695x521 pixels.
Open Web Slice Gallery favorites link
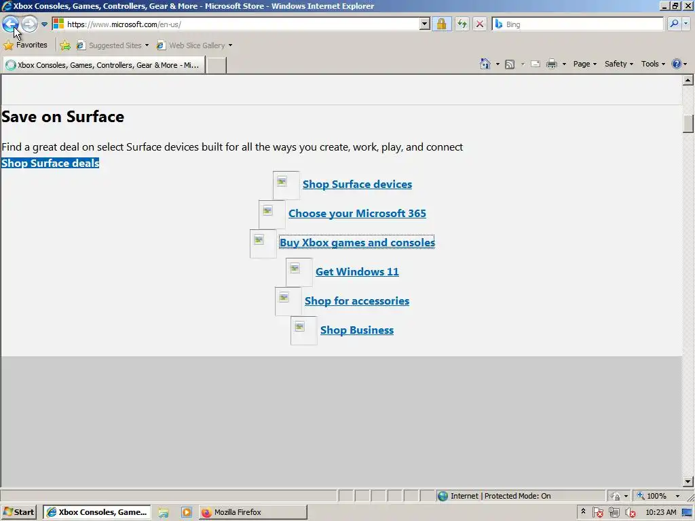coord(194,45)
